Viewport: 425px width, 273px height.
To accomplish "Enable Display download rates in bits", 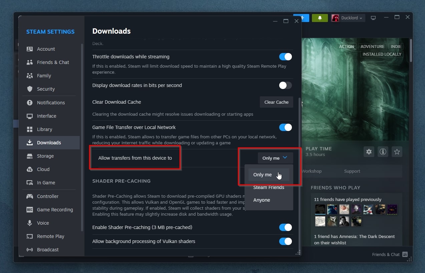I will pyautogui.click(x=286, y=85).
